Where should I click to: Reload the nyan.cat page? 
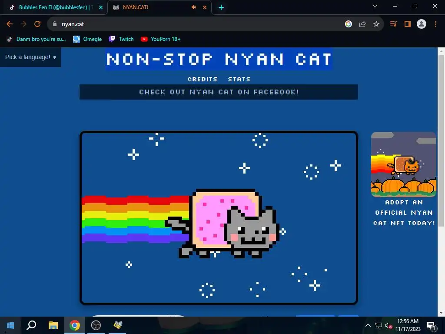click(37, 24)
